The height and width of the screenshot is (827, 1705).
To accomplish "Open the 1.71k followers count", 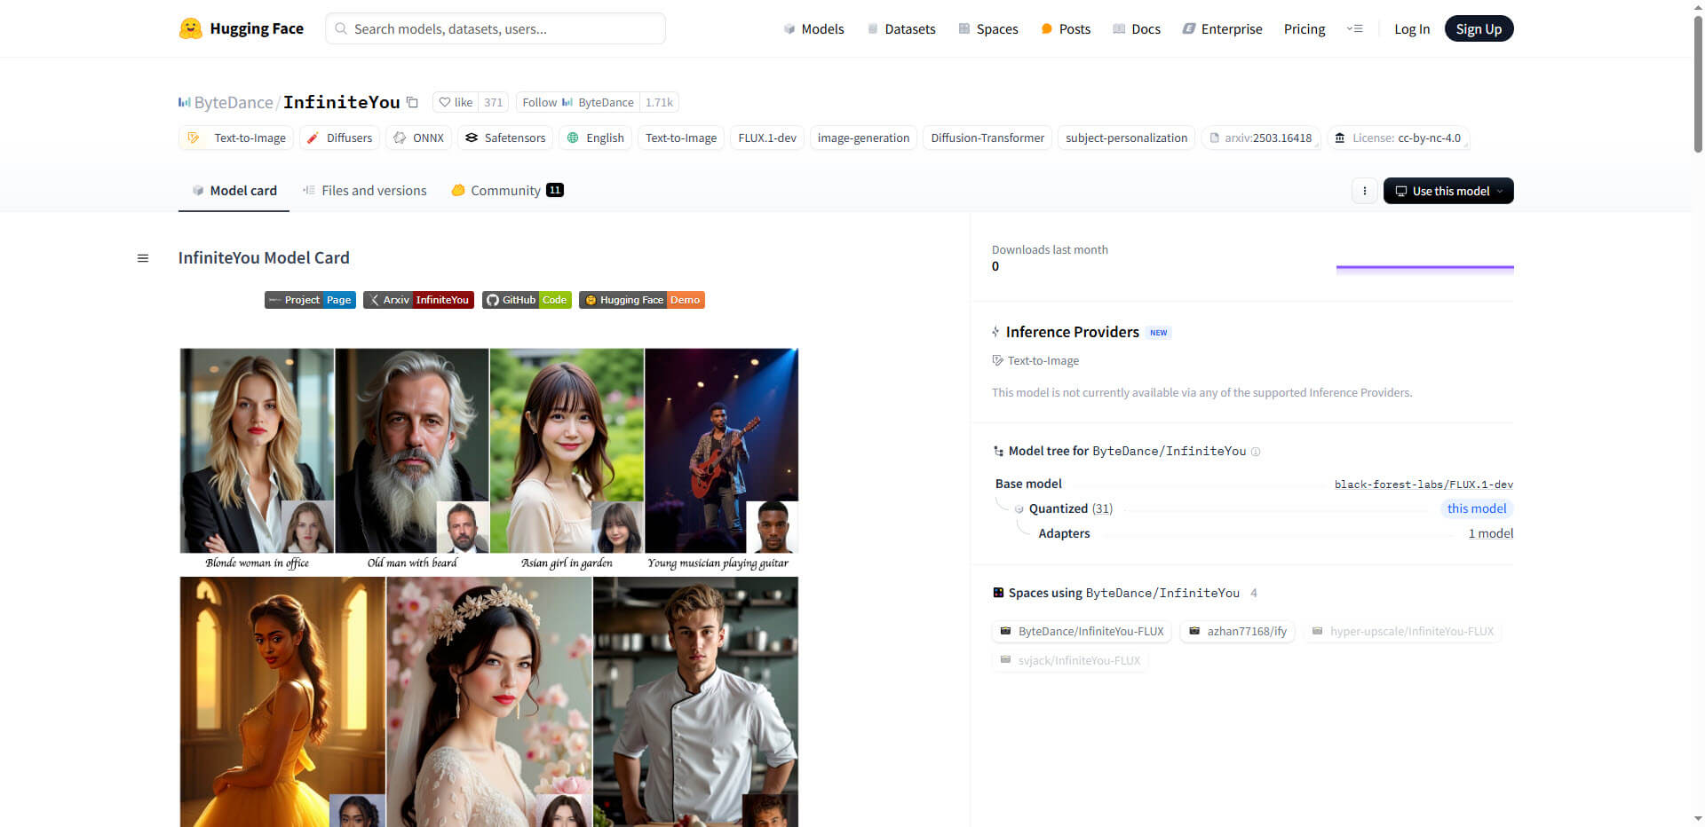I will [659, 102].
